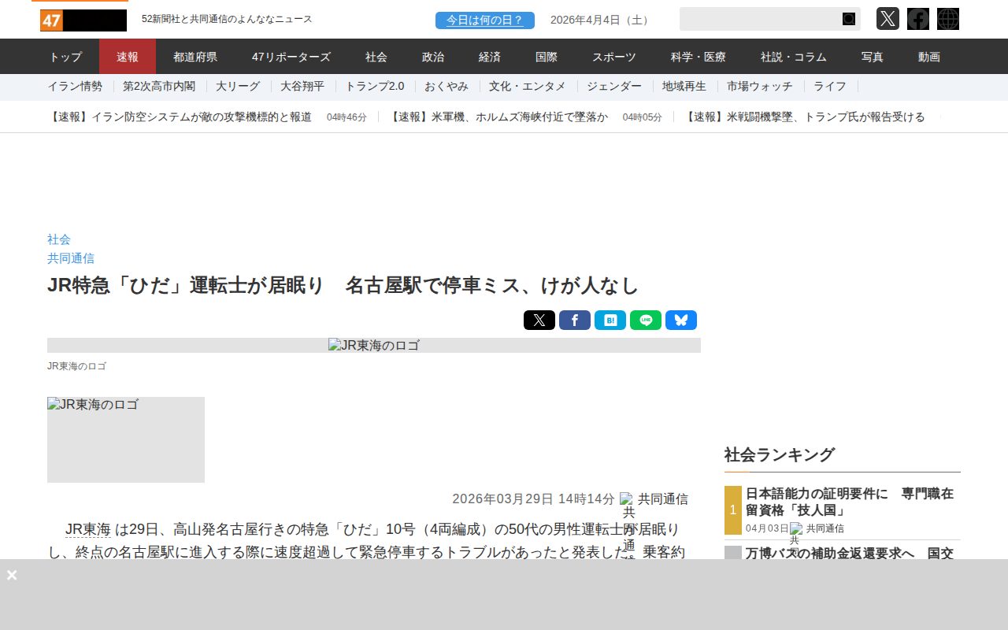Select the 速報 navigation tab

point(128,57)
